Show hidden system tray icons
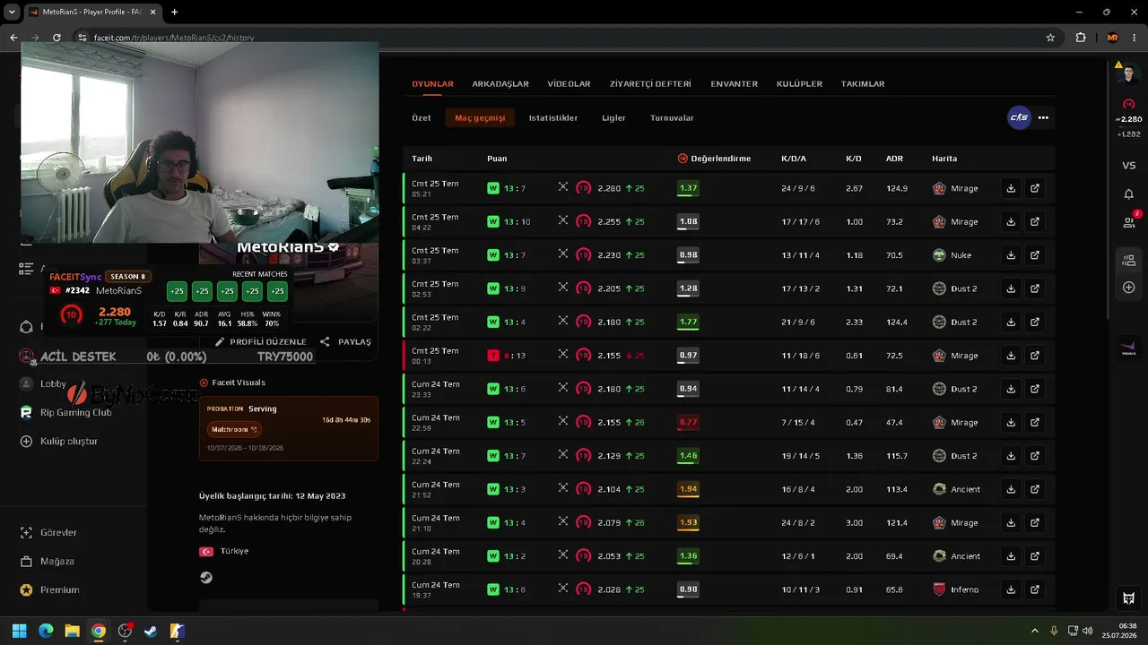This screenshot has width=1148, height=645. click(1034, 631)
